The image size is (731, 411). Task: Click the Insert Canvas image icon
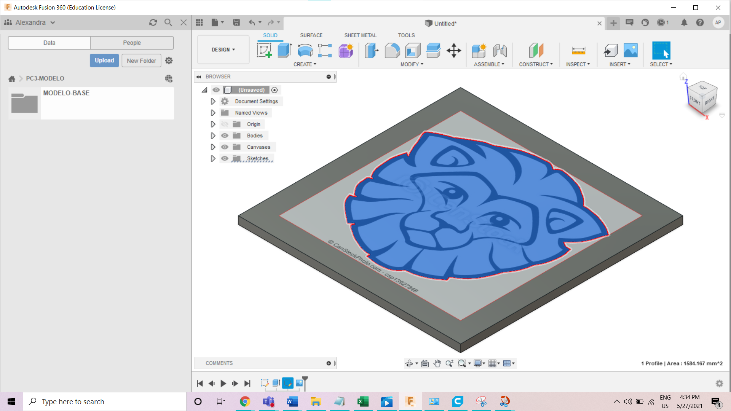(x=630, y=50)
